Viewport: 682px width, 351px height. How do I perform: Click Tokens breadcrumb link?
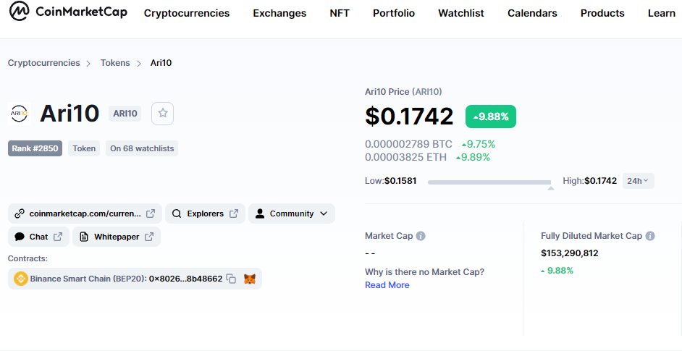[115, 63]
